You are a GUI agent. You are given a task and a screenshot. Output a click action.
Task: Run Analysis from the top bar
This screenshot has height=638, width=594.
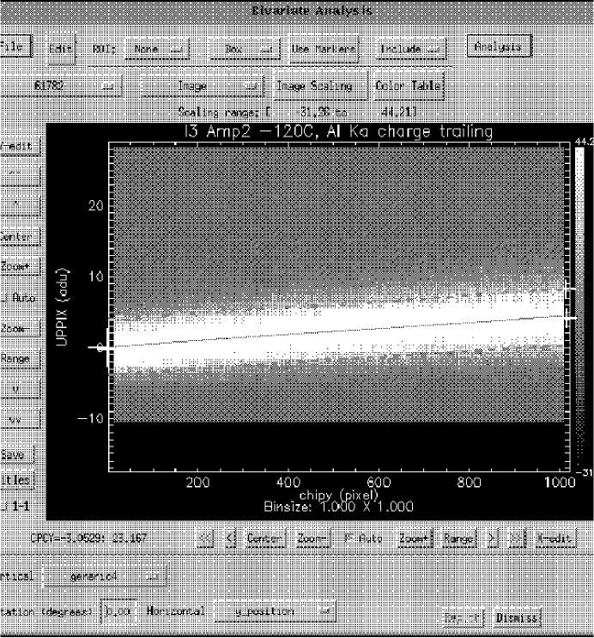pos(500,47)
